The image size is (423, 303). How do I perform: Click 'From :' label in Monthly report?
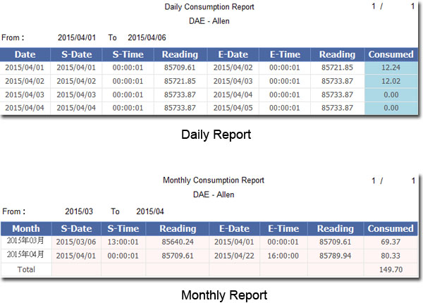[14, 211]
